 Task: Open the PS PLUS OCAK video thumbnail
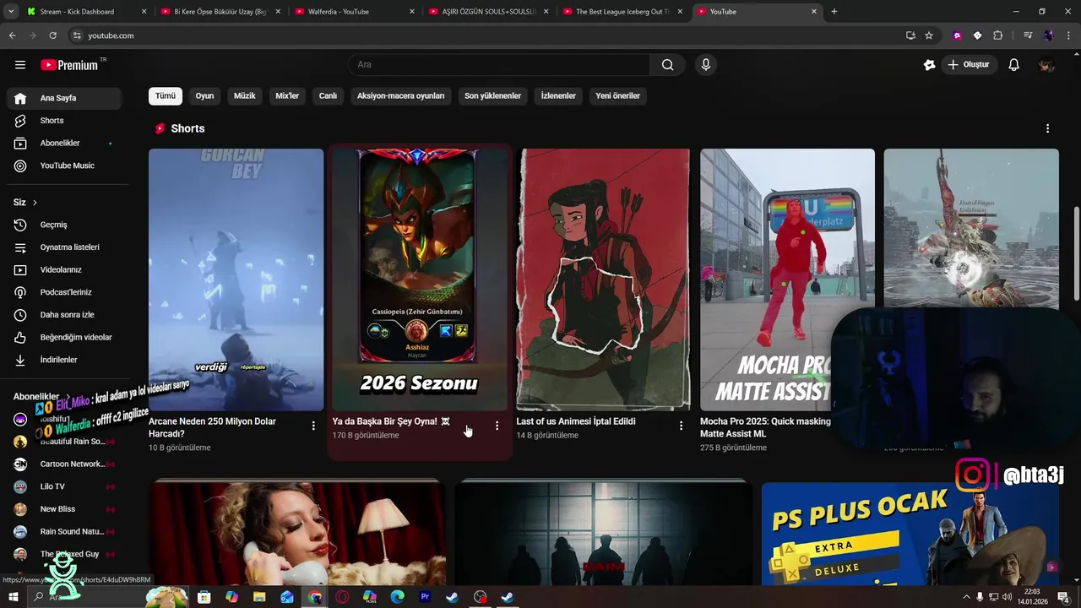coord(910,532)
